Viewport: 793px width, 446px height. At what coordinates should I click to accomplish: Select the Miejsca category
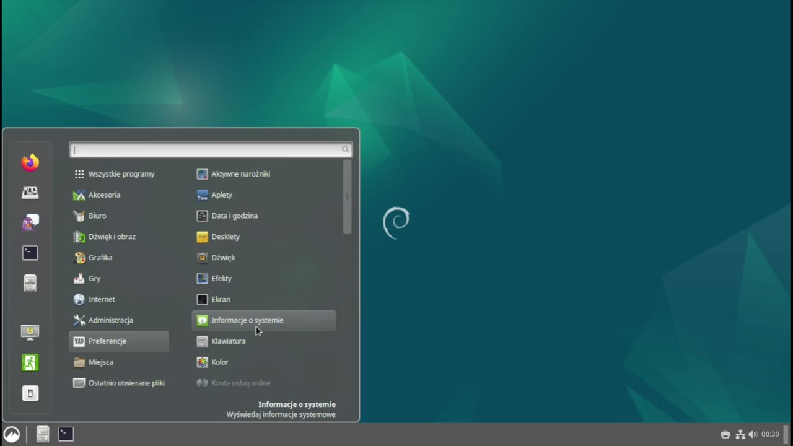(119, 362)
